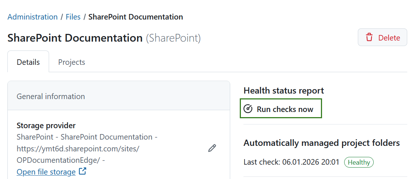Click the external link icon after Open file storage

click(x=83, y=171)
